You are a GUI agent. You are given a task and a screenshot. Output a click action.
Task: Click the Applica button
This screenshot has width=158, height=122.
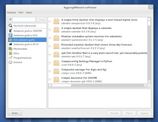pyautogui.click(x=144, y=113)
